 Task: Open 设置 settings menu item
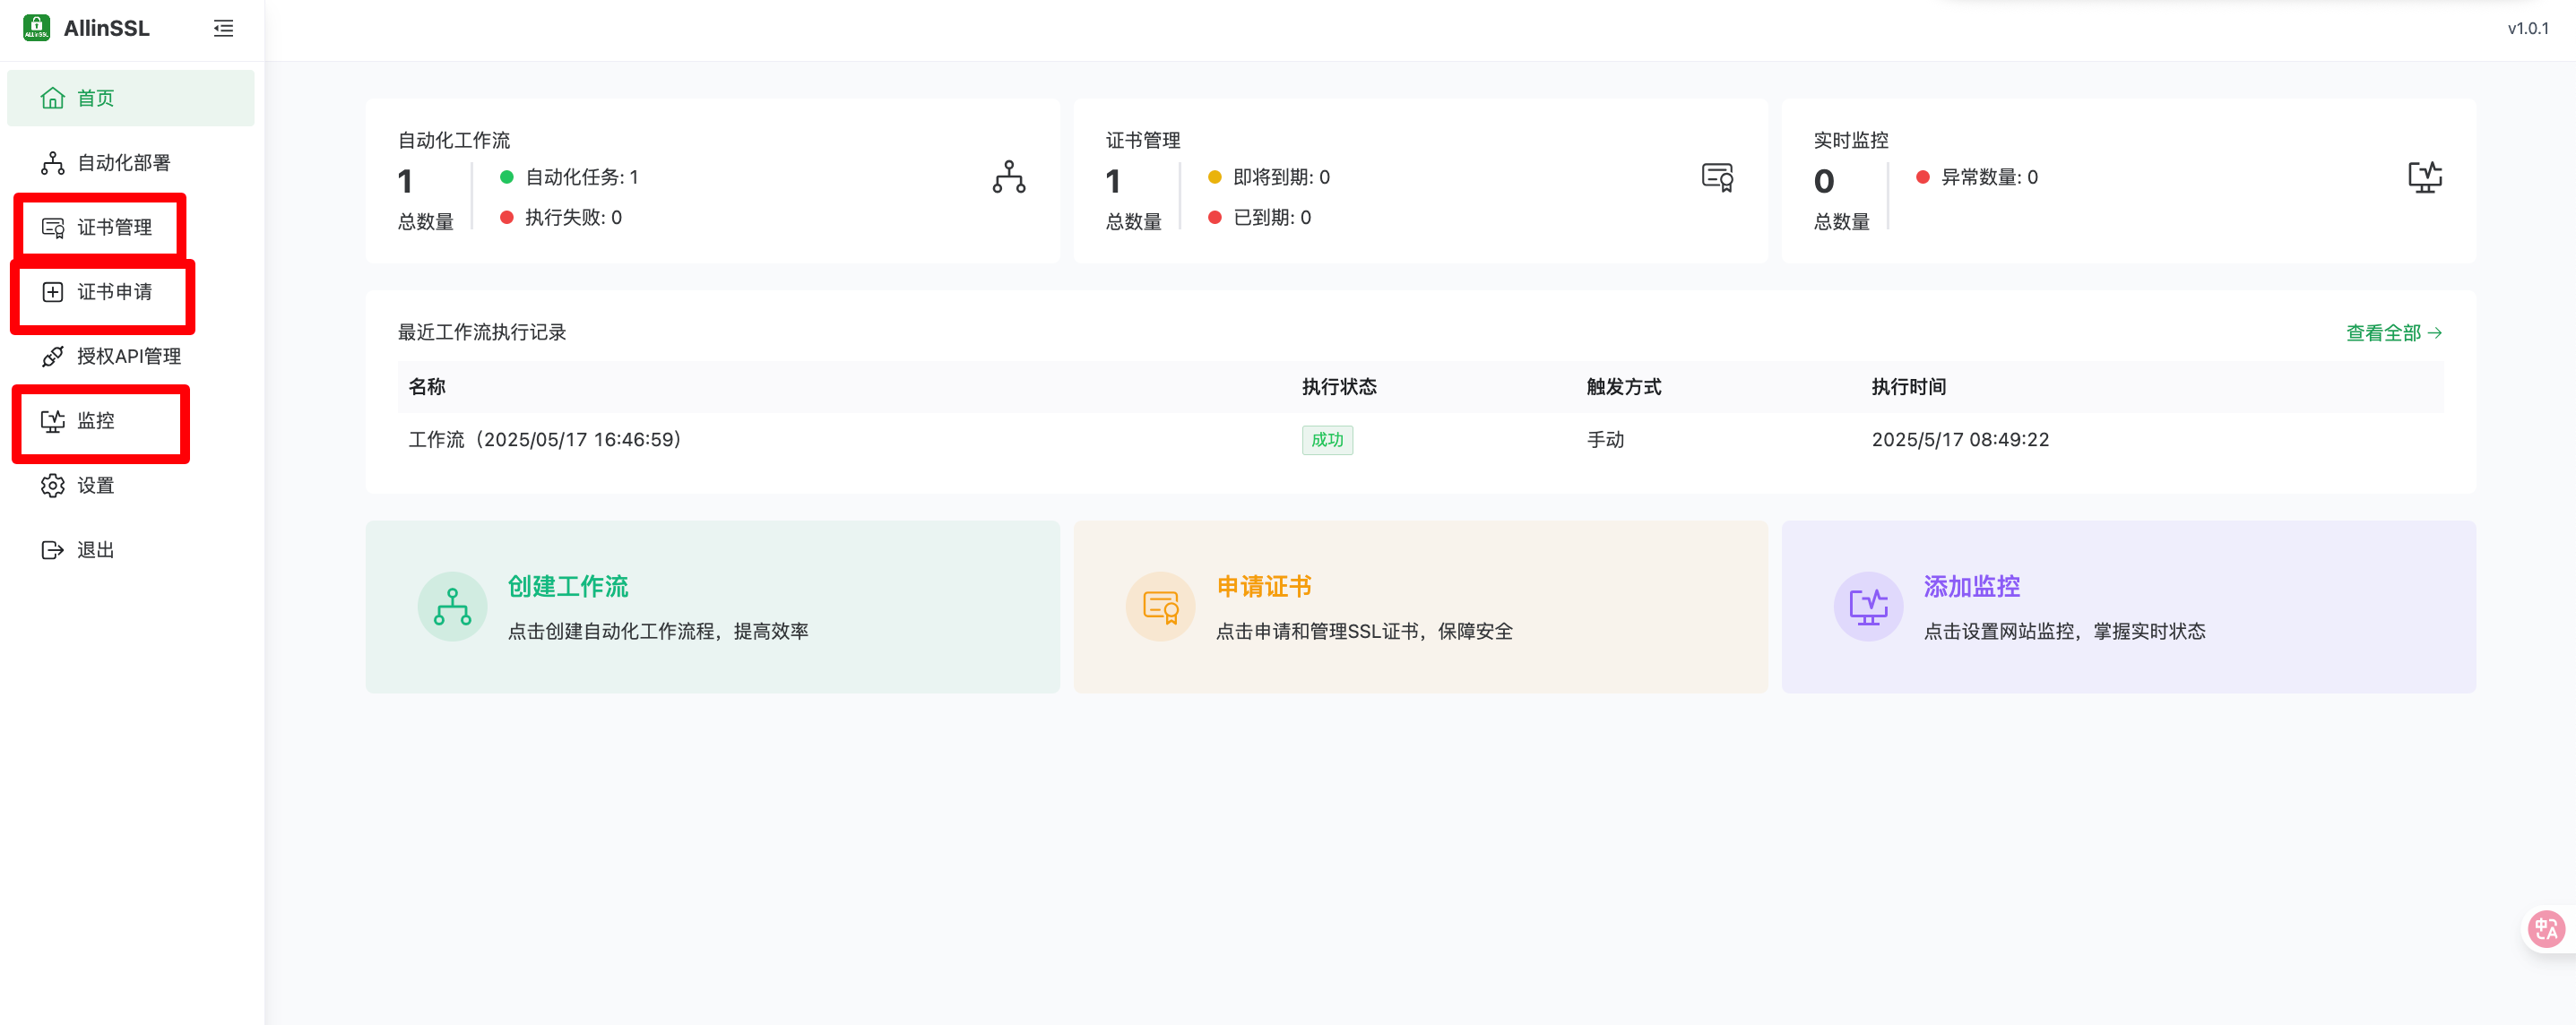point(96,486)
